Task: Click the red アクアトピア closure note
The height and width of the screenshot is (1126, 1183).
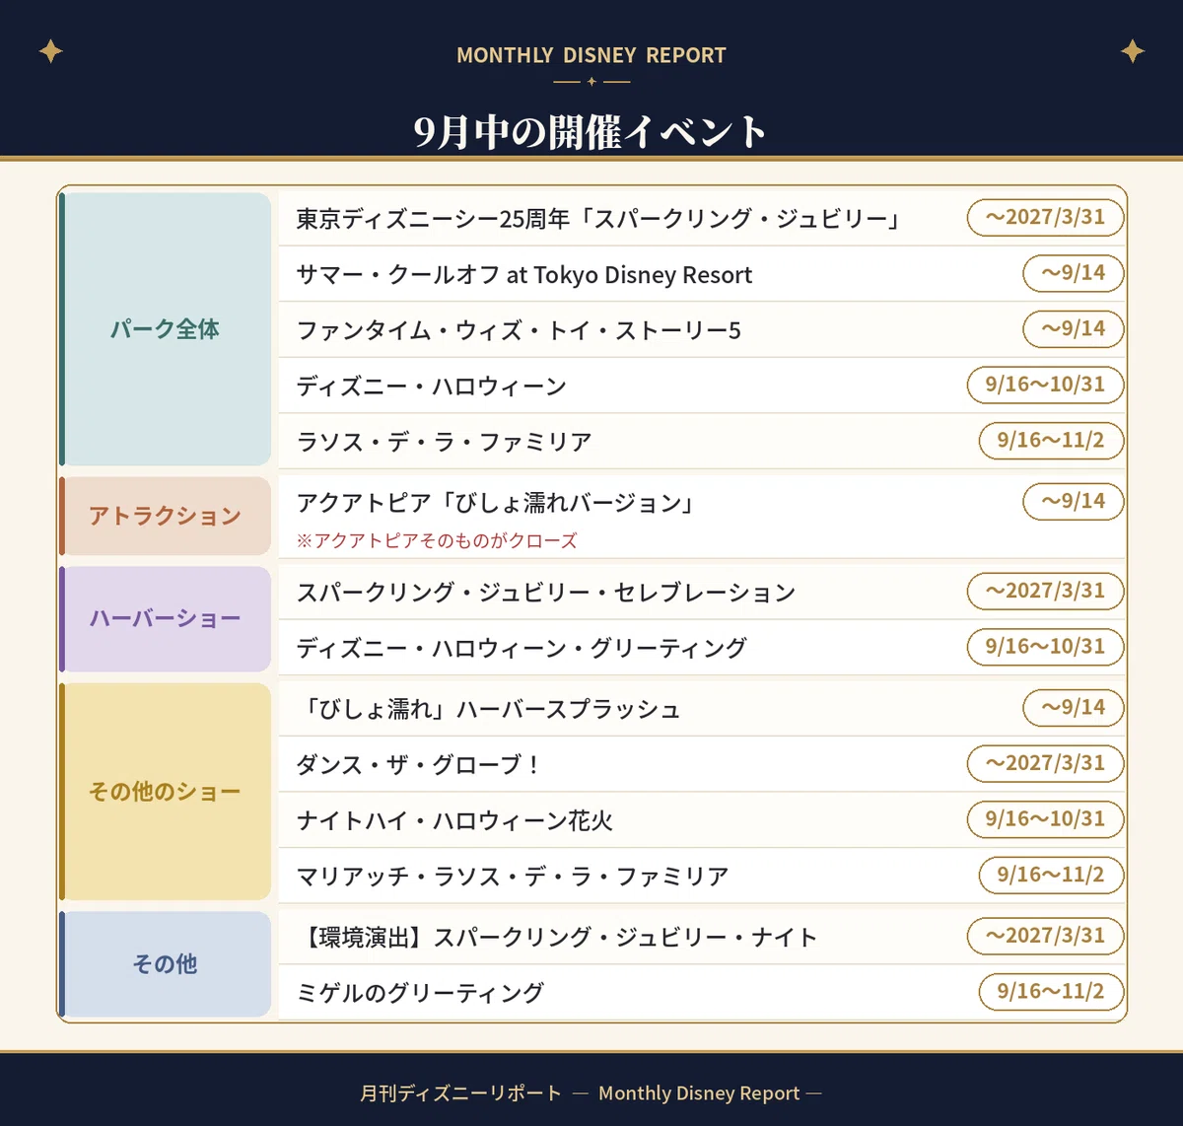Action: click(x=437, y=540)
